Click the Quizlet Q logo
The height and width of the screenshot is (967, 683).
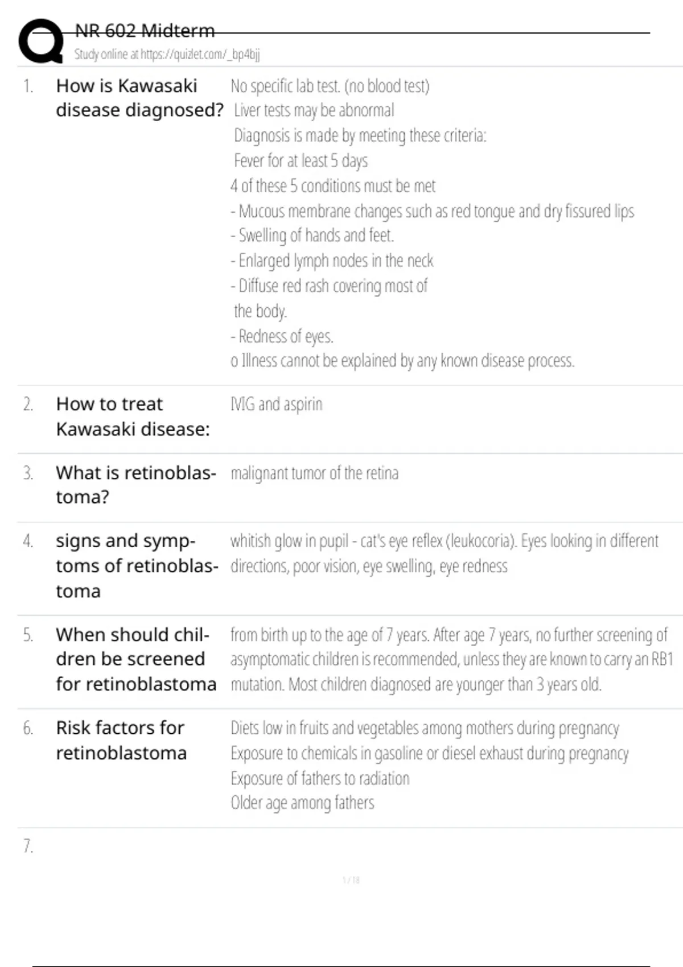click(41, 41)
